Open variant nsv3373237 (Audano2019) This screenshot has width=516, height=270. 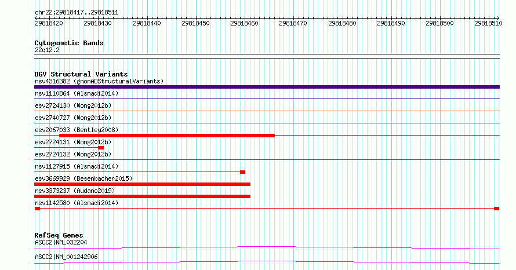(x=75, y=191)
